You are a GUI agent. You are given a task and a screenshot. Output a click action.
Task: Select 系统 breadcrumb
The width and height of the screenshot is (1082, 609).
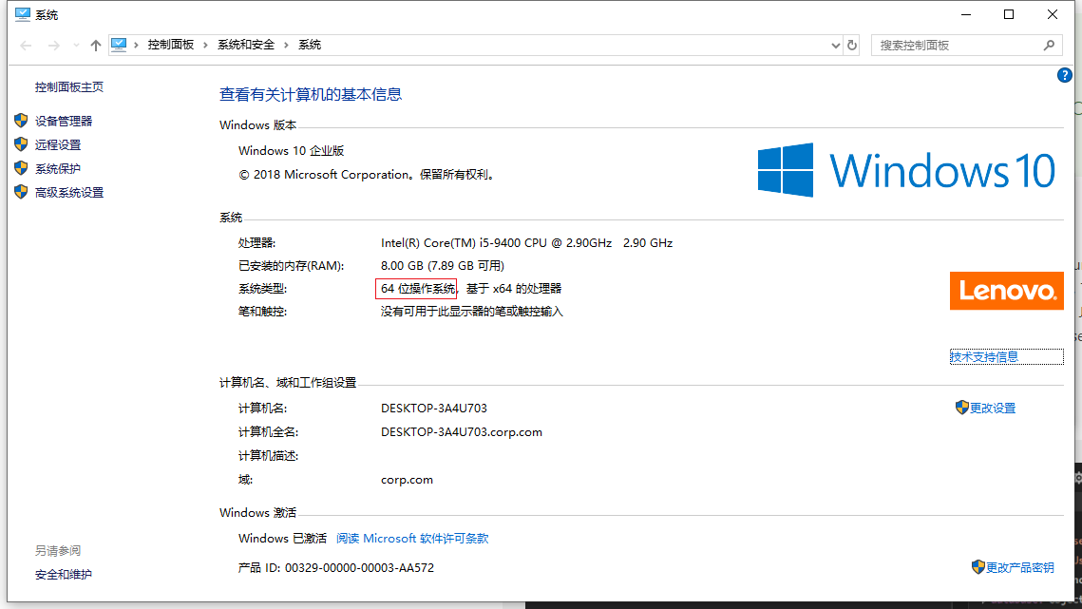pos(309,45)
